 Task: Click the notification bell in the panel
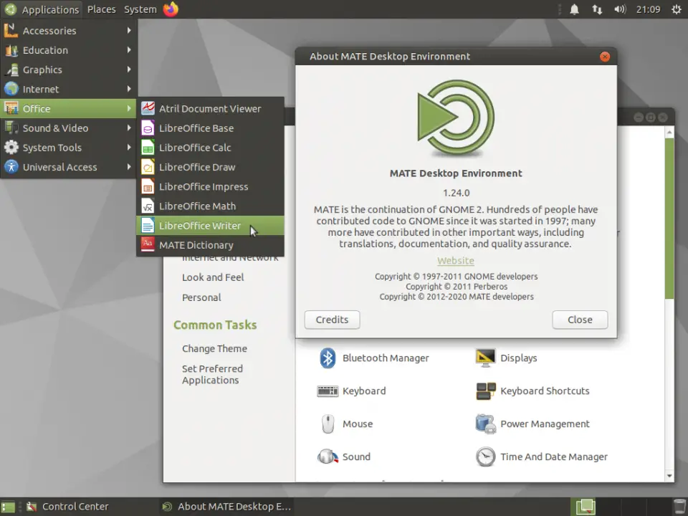[x=574, y=9]
